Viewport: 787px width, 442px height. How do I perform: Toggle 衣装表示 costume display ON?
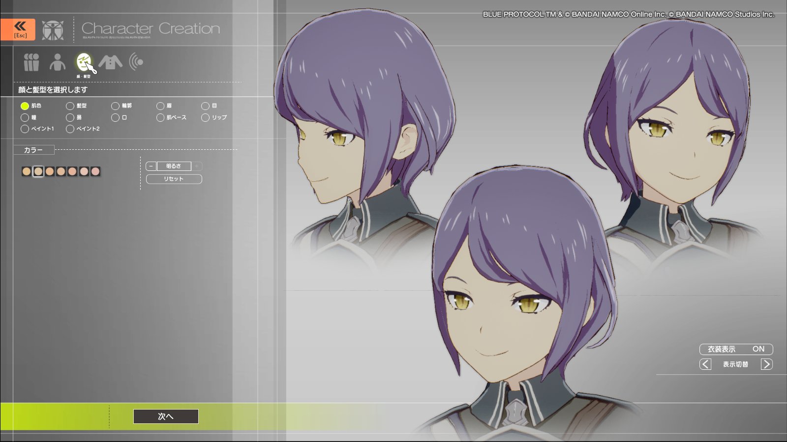(x=736, y=349)
